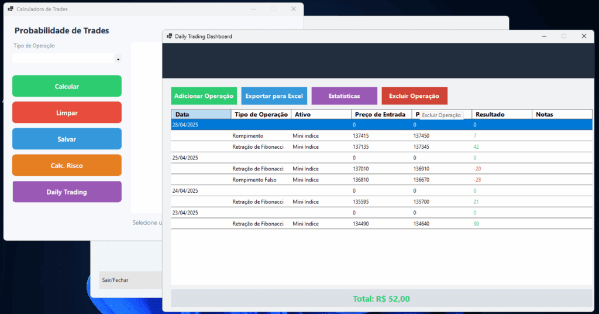Click the Calcular button

pyautogui.click(x=67, y=86)
